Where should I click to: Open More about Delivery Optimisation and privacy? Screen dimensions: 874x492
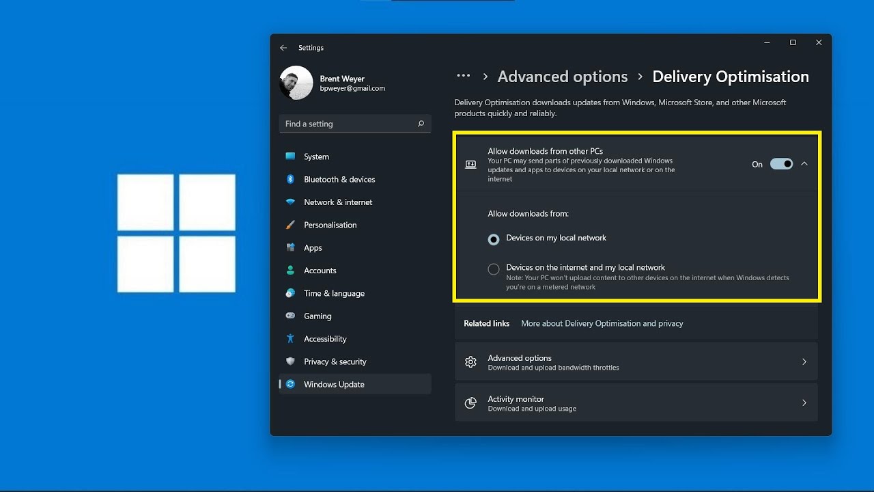[602, 323]
